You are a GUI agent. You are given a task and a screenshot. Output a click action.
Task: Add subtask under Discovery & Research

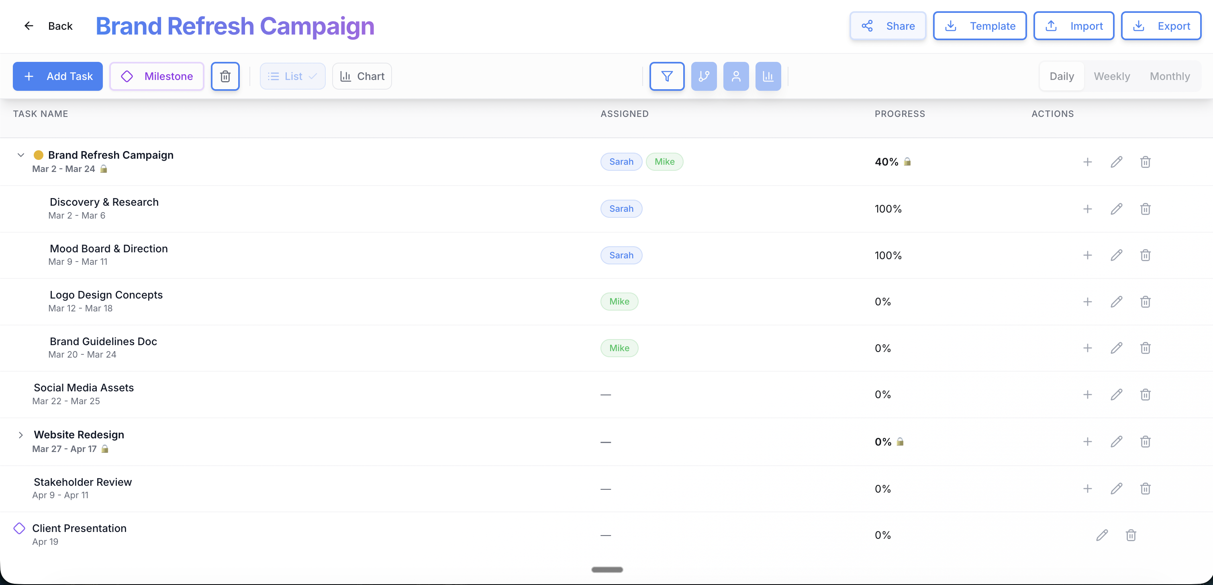(x=1087, y=209)
